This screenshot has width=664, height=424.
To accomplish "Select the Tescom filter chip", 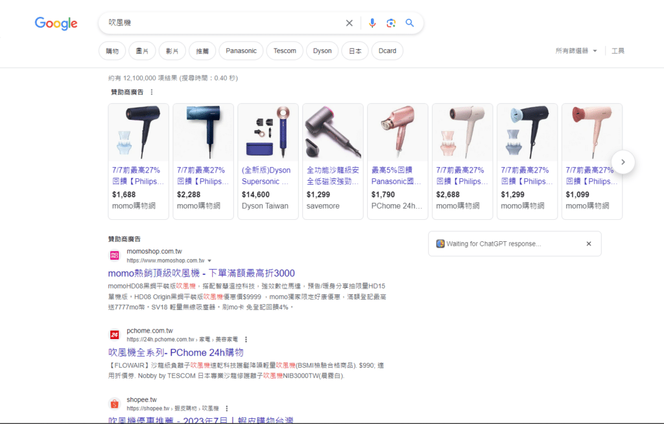I will pyautogui.click(x=285, y=51).
